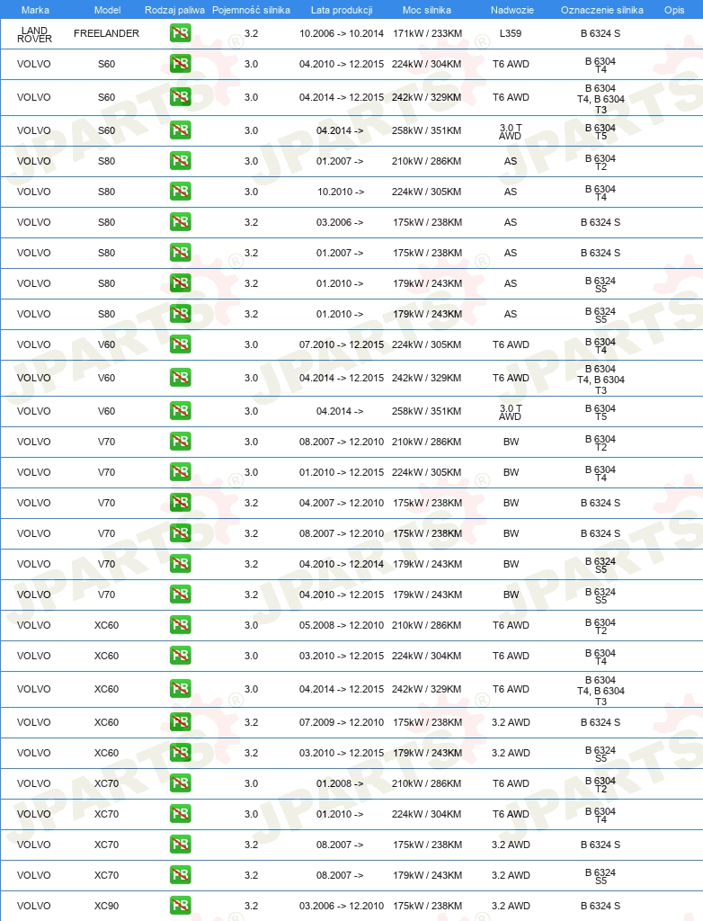Click the '179kW / 243KM' cell in the XC60 row
The image size is (703, 921).
coord(427,753)
